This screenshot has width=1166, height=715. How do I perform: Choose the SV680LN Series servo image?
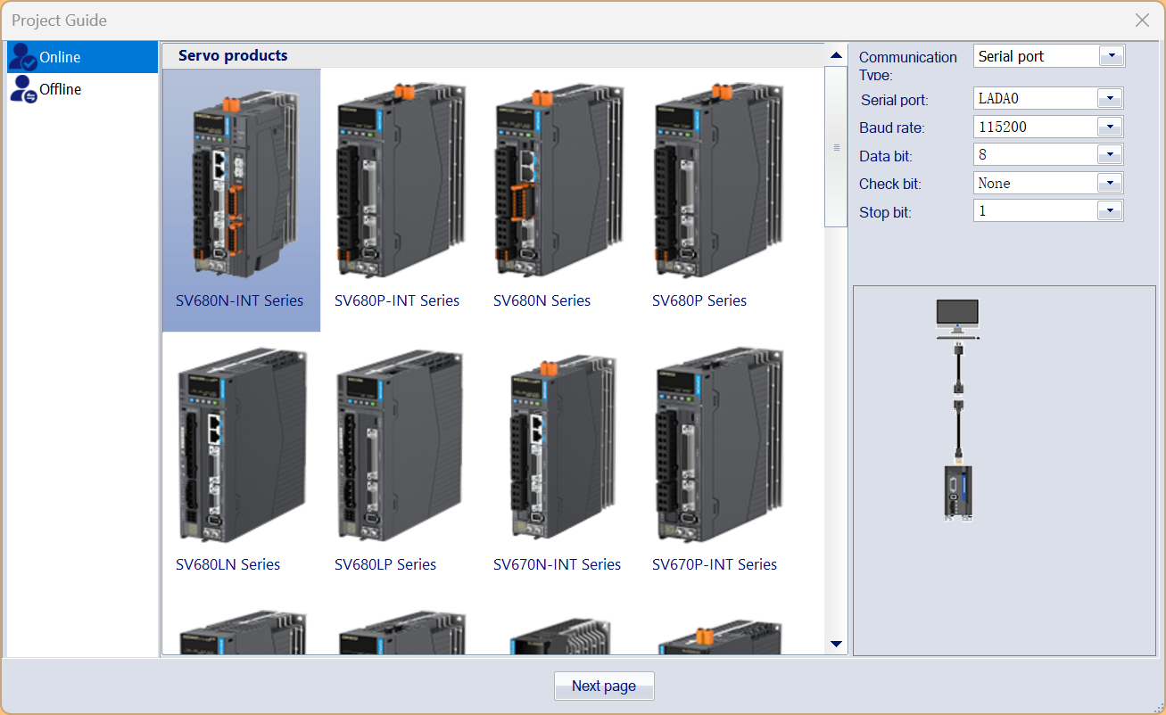243,446
